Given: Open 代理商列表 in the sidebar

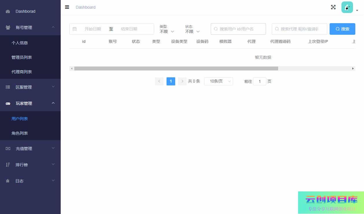Looking at the screenshot, I should 22,72.
